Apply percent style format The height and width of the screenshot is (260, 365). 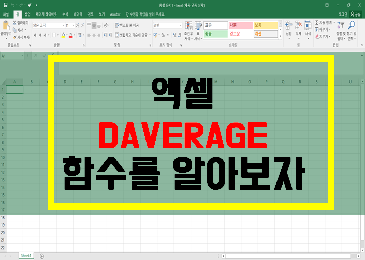coord(163,35)
